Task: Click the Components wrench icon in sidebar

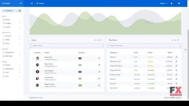Action: tap(4, 52)
